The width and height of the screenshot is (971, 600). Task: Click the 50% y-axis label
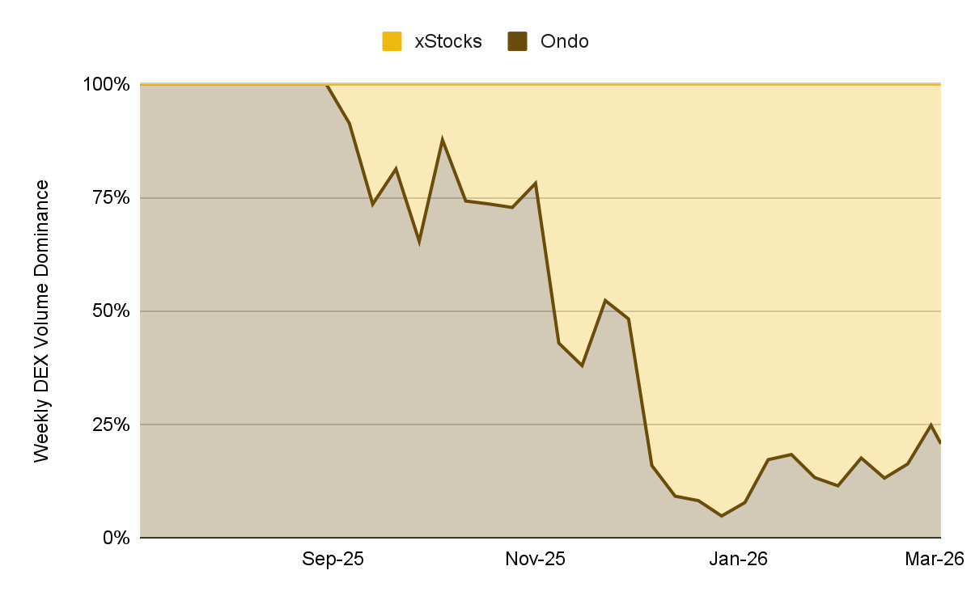[111, 311]
